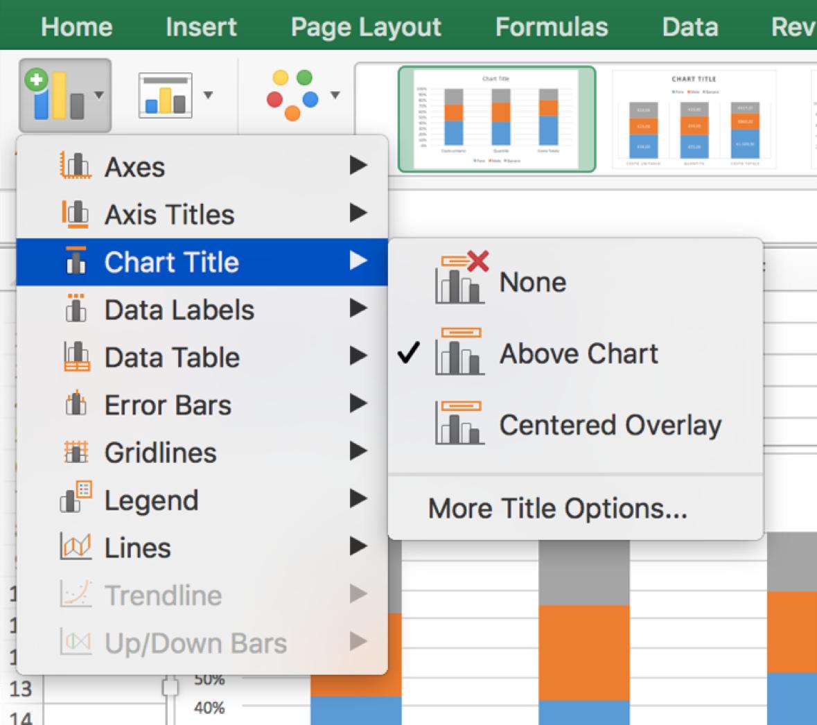Open the Change Colors dropdown arrow

click(x=335, y=95)
